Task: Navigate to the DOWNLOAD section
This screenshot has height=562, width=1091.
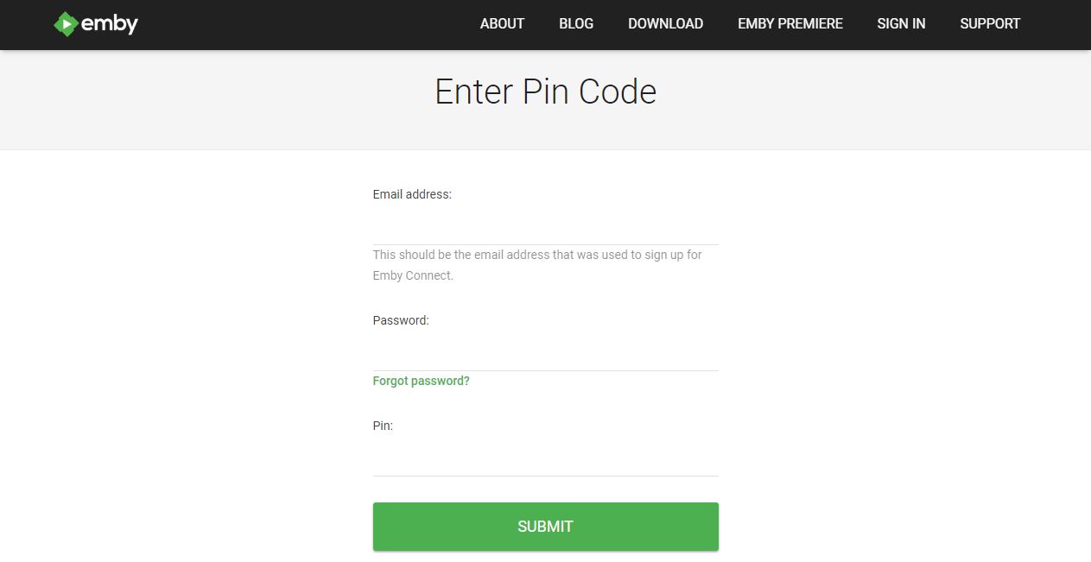Action: click(x=665, y=24)
